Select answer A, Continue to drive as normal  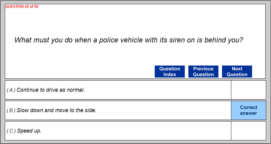click(51, 90)
